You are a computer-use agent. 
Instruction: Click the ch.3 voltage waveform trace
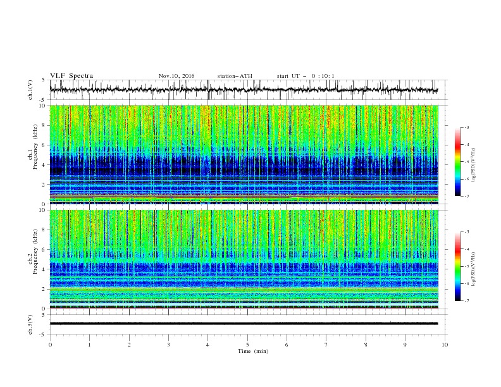(244, 324)
